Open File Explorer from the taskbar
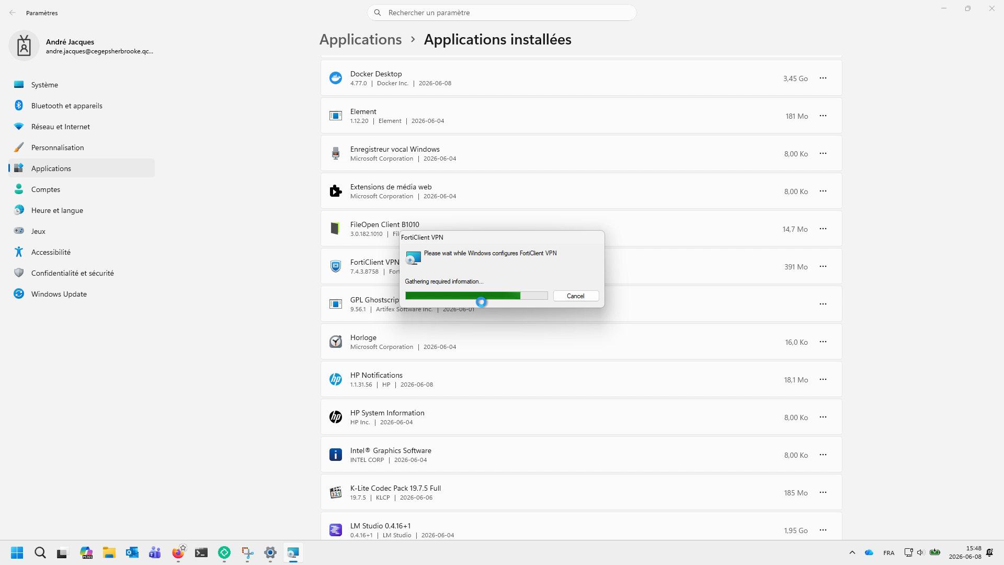Image resolution: width=1004 pixels, height=565 pixels. [109, 553]
